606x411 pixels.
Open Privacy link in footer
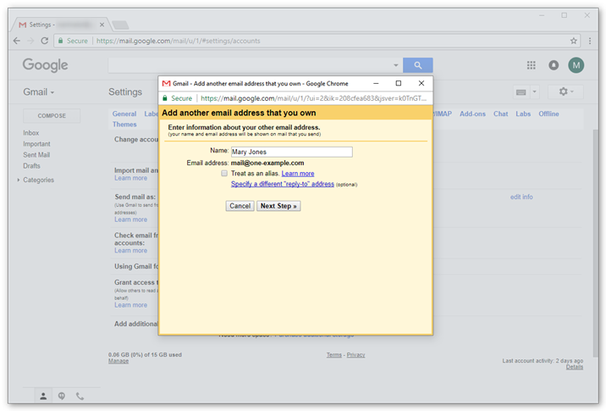point(355,355)
